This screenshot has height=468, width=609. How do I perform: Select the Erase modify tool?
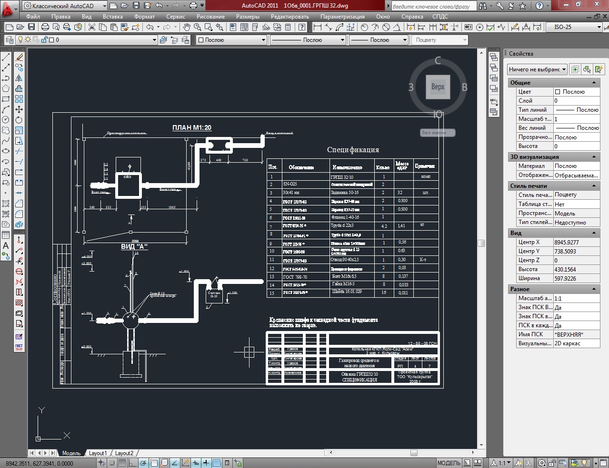click(x=19, y=58)
